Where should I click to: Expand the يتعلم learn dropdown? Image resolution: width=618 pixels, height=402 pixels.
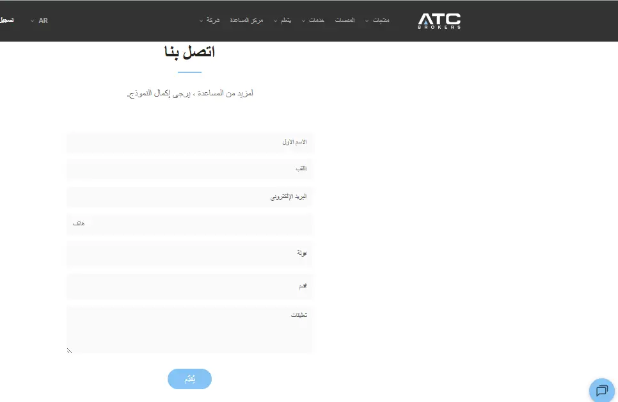[283, 20]
